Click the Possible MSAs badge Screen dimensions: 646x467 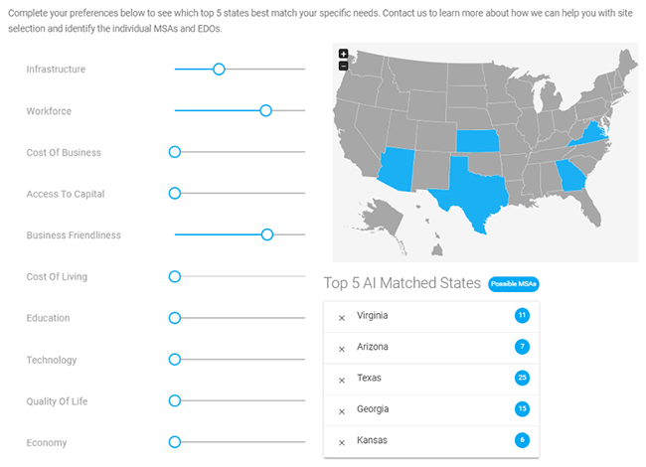point(514,284)
